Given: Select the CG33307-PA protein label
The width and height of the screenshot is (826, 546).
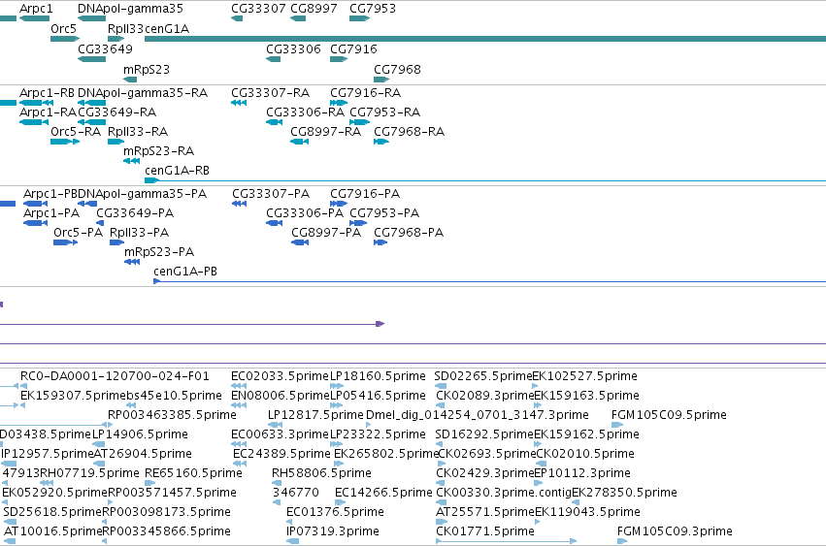Looking at the screenshot, I should pos(271,194).
